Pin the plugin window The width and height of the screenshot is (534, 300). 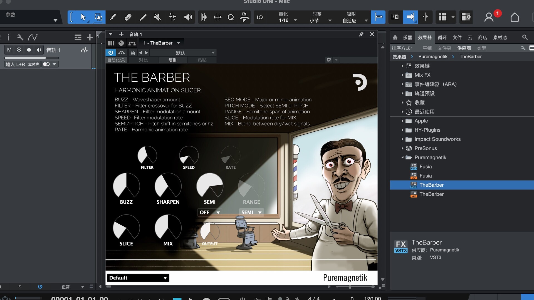coord(361,34)
